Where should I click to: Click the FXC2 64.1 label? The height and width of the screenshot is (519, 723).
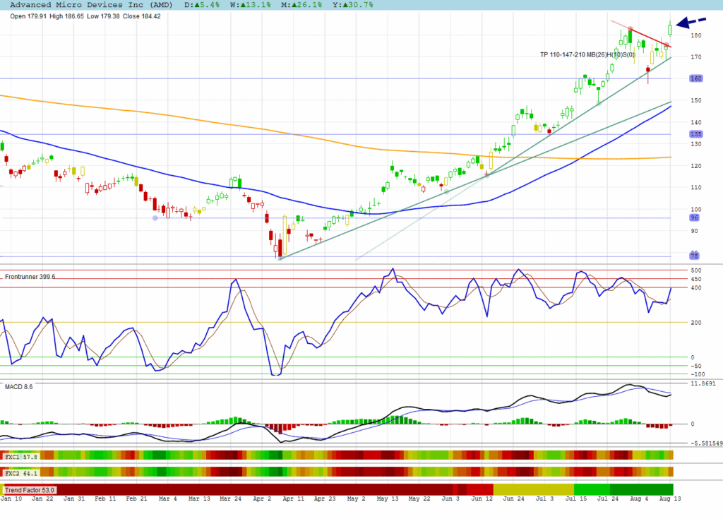[x=21, y=473]
